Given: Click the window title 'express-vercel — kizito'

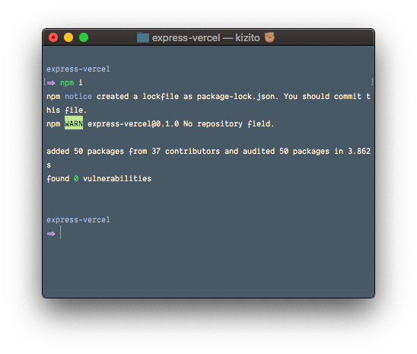Looking at the screenshot, I should point(206,38).
